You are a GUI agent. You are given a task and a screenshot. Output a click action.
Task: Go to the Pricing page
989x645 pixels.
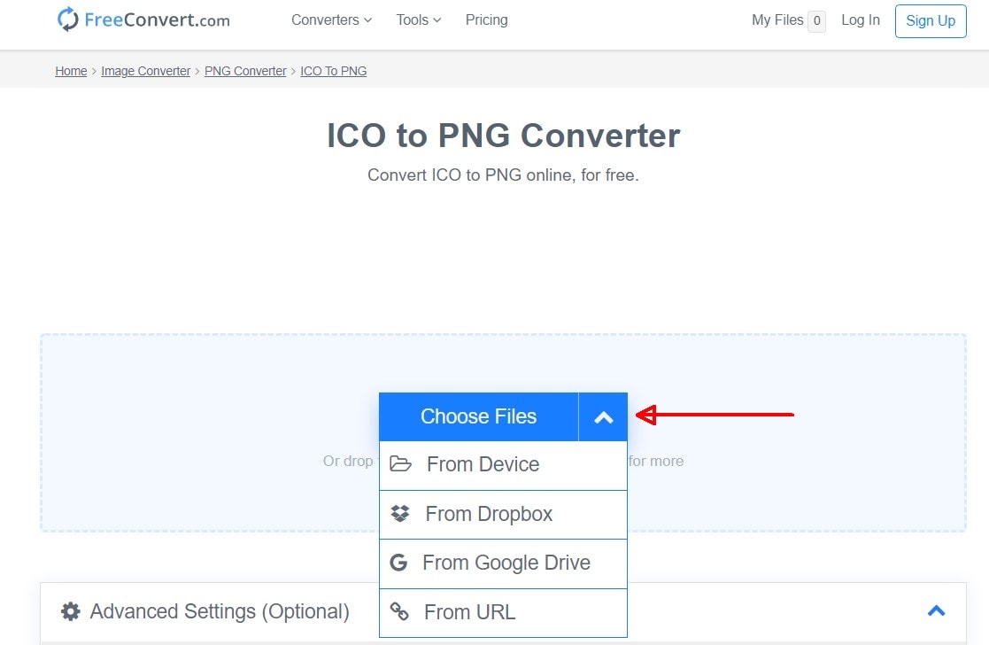[x=486, y=19]
